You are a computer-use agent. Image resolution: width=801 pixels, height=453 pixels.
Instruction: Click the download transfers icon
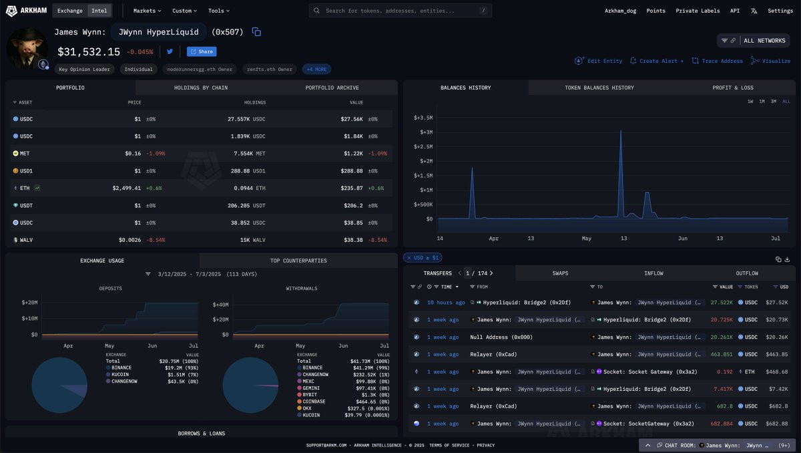click(787, 259)
